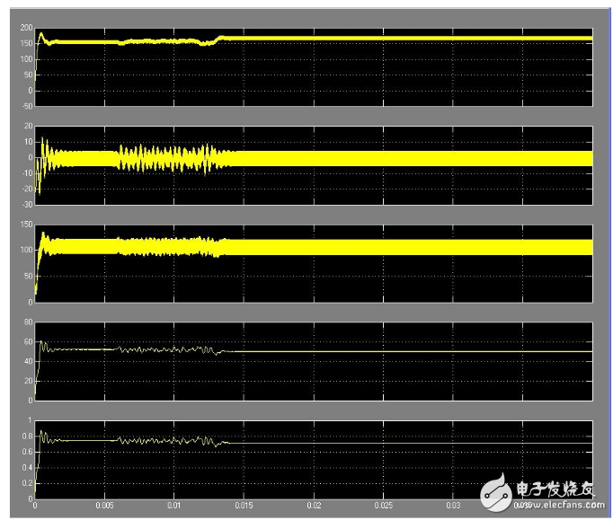Click the 0.015 tick on the time axis
This screenshot has height=520, width=613.
point(244,507)
